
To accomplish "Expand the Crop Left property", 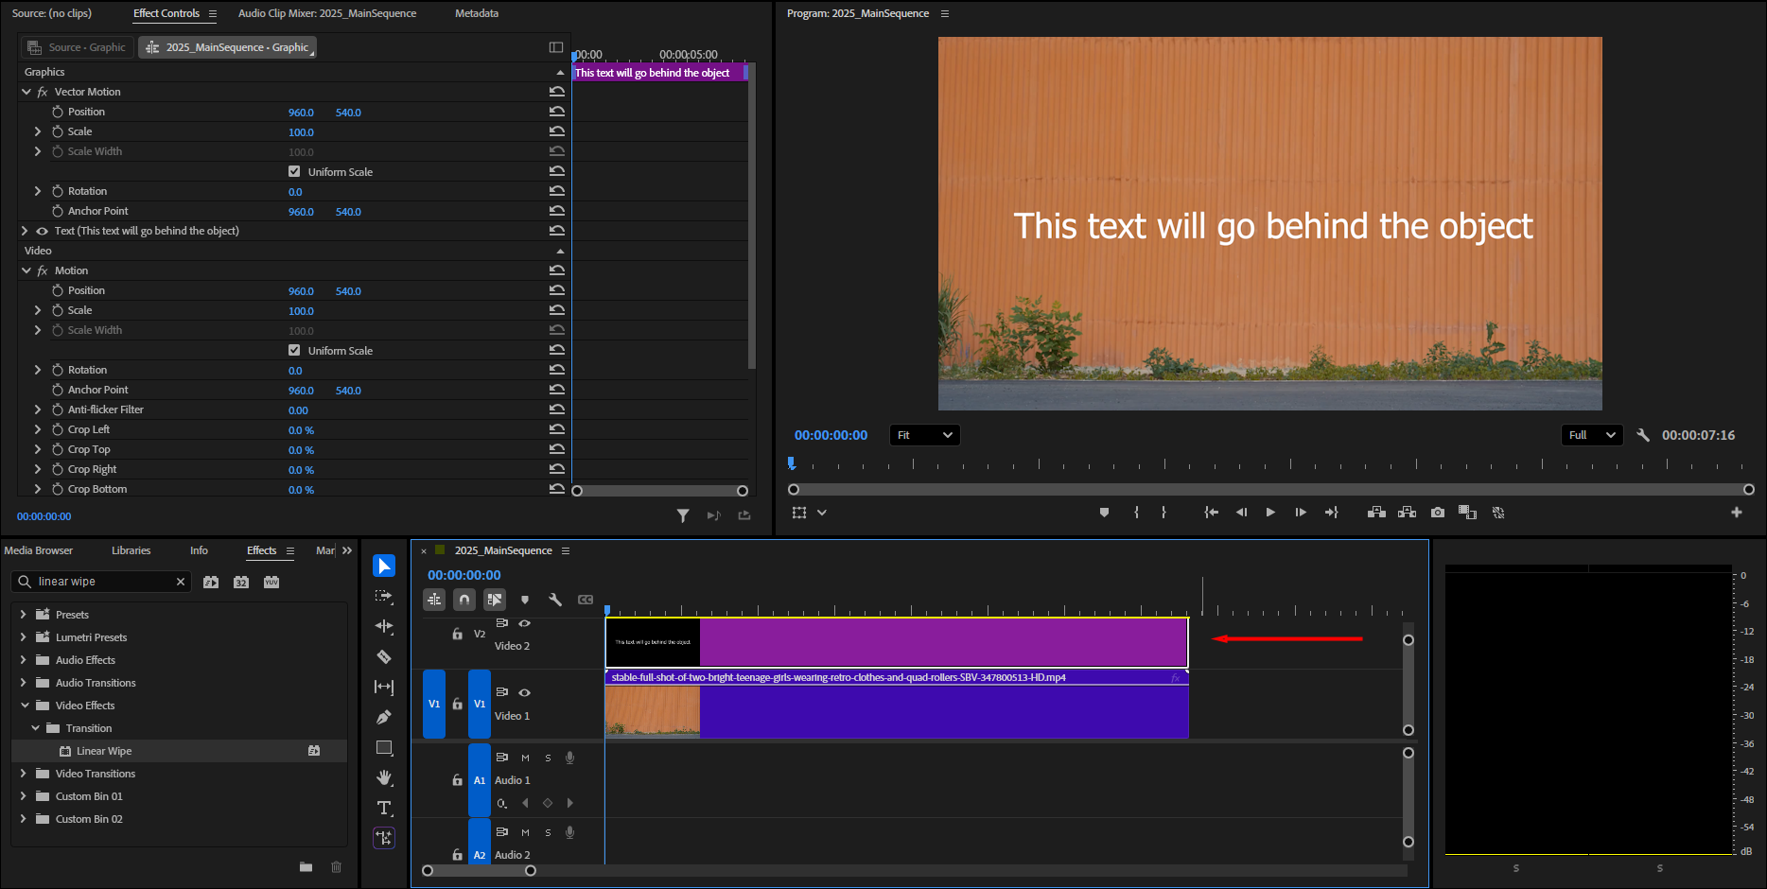I will pos(38,429).
